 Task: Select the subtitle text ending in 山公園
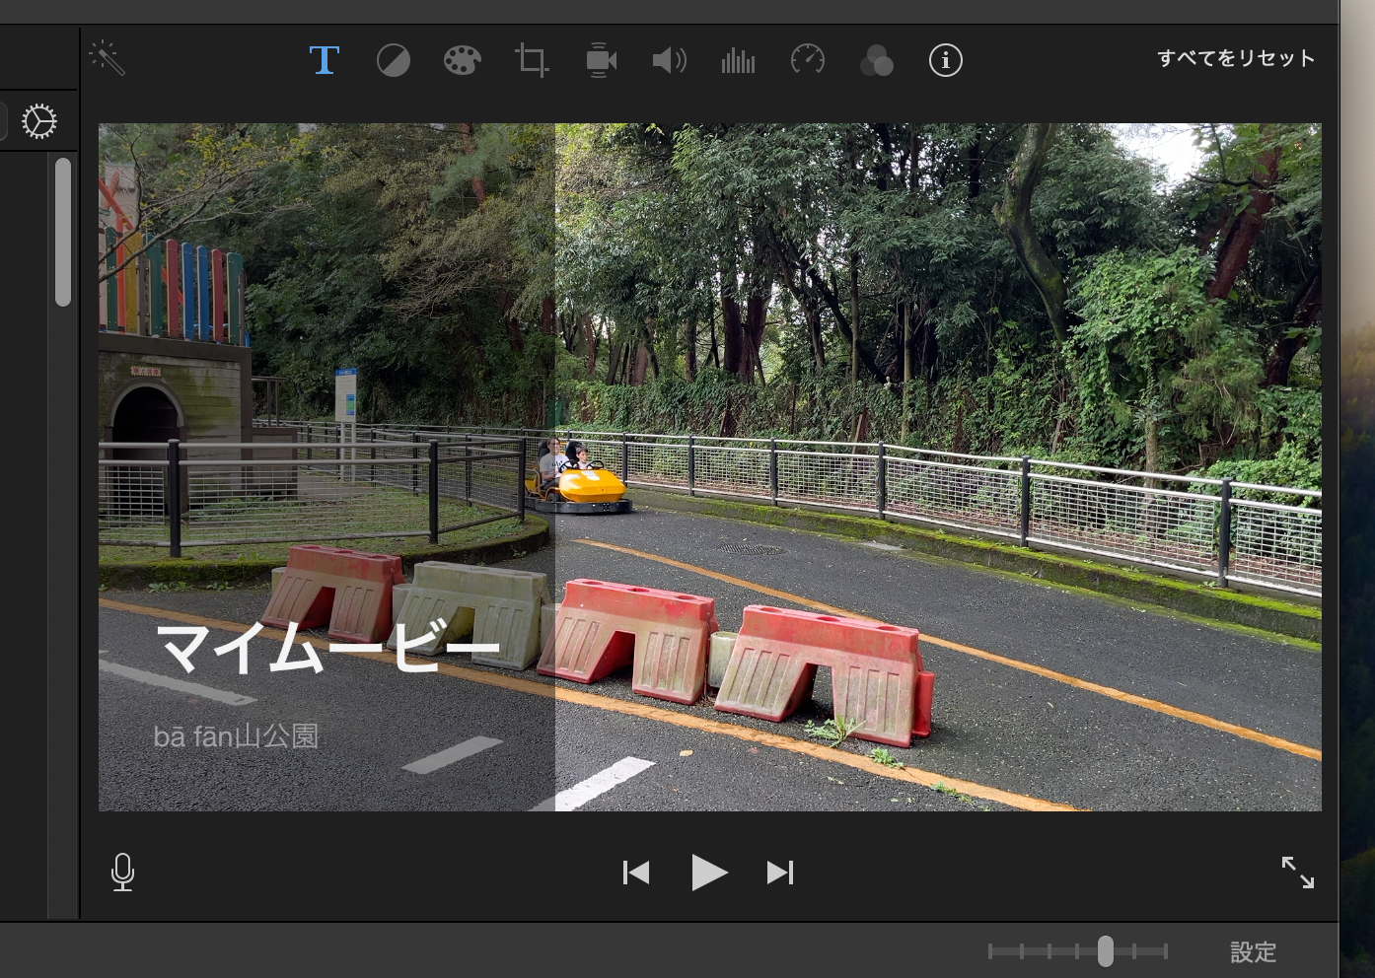[x=236, y=736]
